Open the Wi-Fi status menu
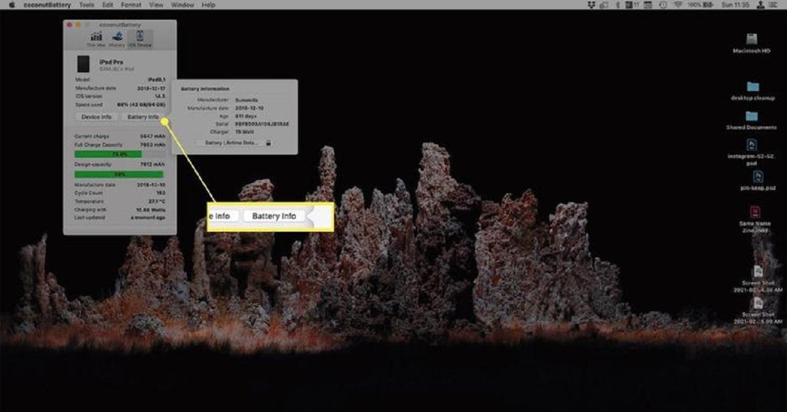Viewport: 787px width, 412px height. click(678, 5)
